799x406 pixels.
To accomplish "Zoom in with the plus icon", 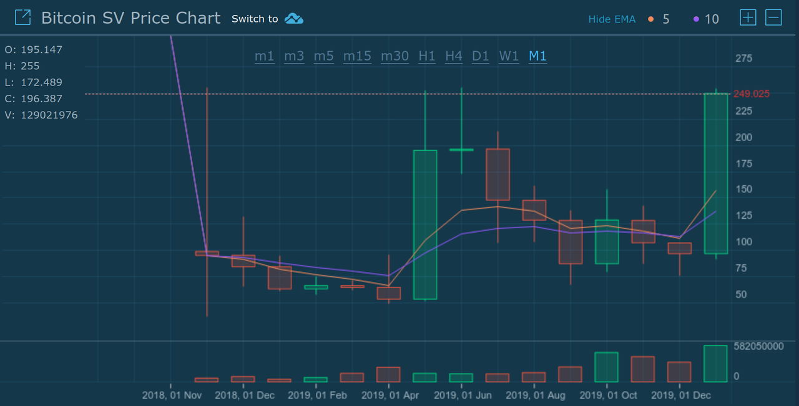I will 748,17.
